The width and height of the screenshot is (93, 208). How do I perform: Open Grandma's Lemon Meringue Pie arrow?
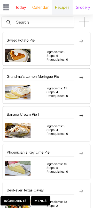(81, 77)
